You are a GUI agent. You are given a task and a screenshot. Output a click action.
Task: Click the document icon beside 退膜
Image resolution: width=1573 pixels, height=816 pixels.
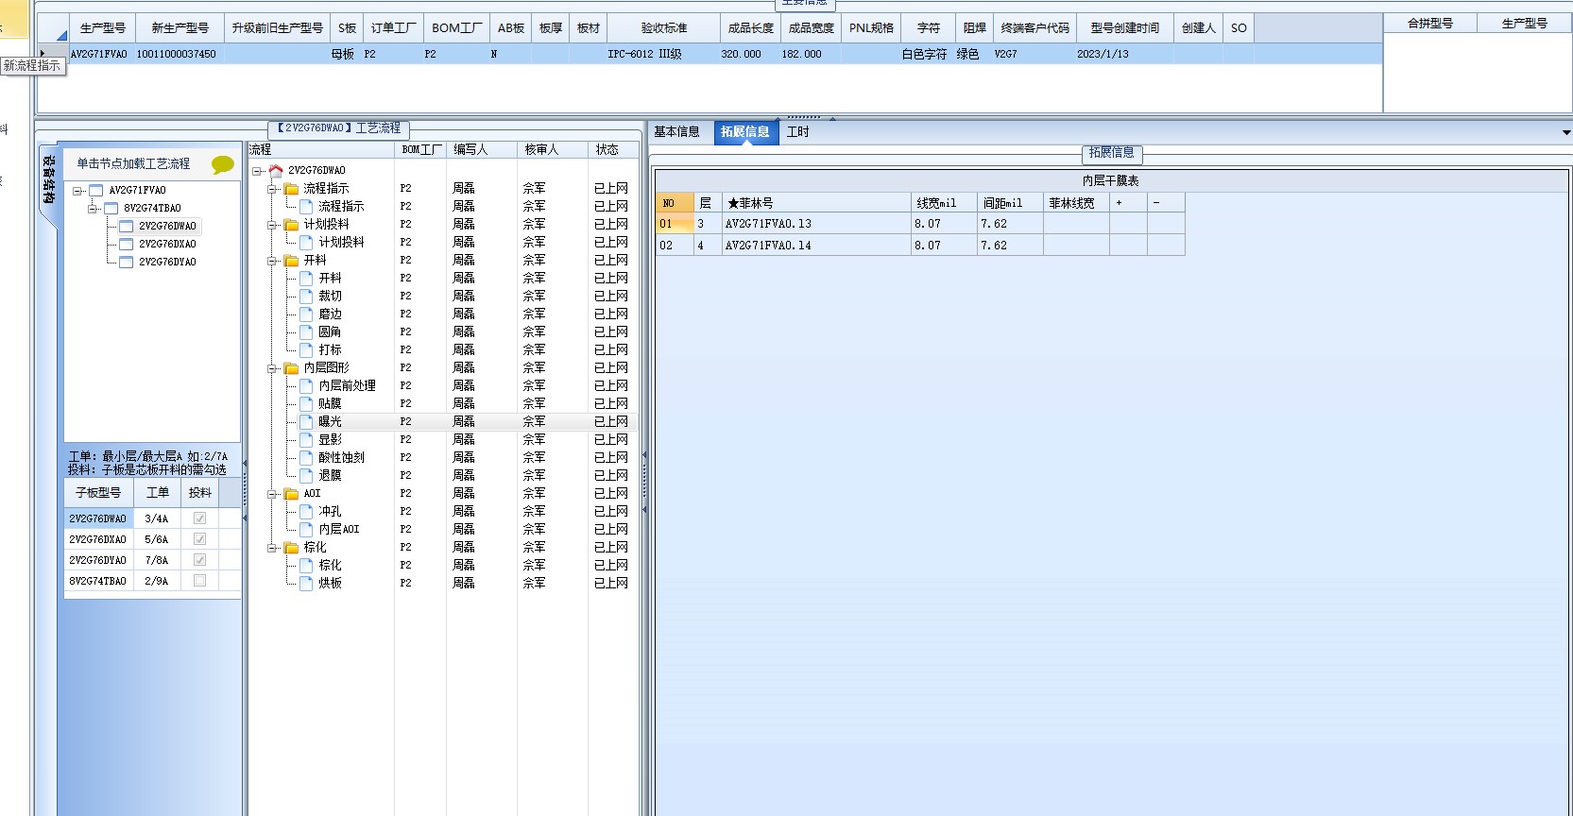pyautogui.click(x=306, y=476)
